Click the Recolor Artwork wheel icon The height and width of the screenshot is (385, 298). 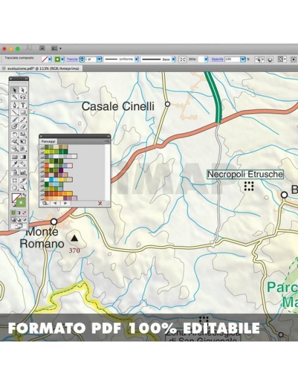point(270,59)
